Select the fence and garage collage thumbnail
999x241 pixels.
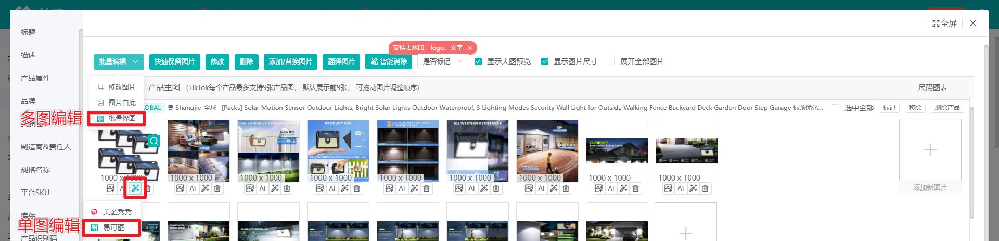[199, 151]
